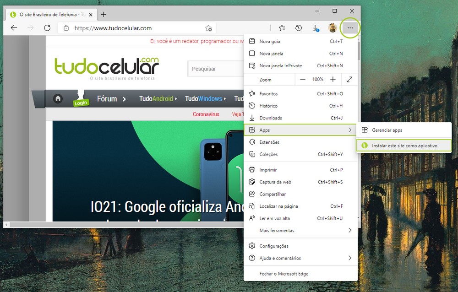Select Captura da web

pyautogui.click(x=300, y=182)
